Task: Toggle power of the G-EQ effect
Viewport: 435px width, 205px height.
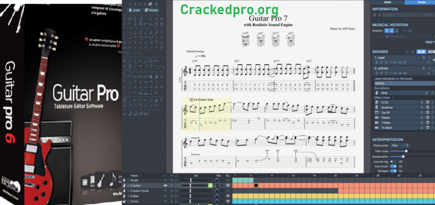Action: coord(427,102)
